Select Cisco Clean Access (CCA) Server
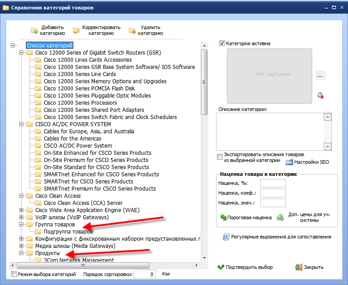 point(83,203)
